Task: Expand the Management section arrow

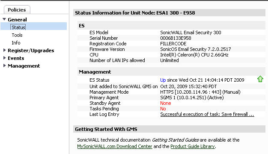Action: (5, 65)
